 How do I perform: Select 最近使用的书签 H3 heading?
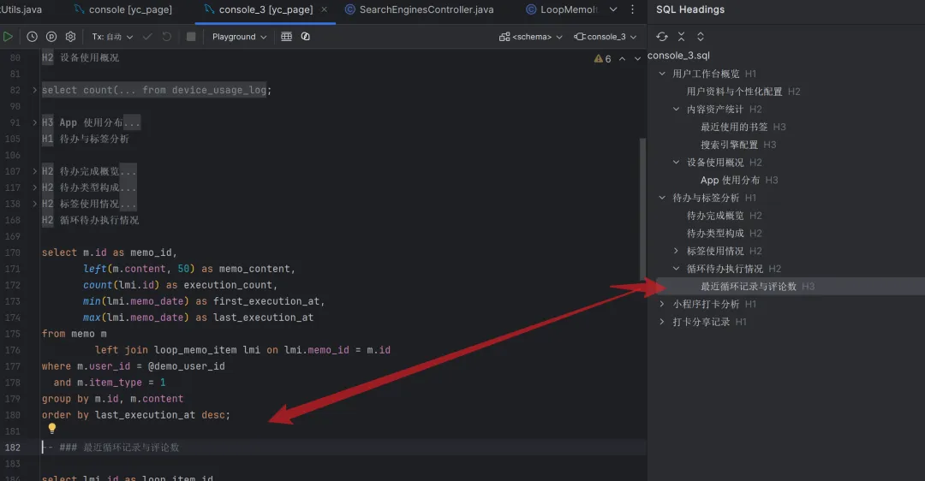click(743, 127)
